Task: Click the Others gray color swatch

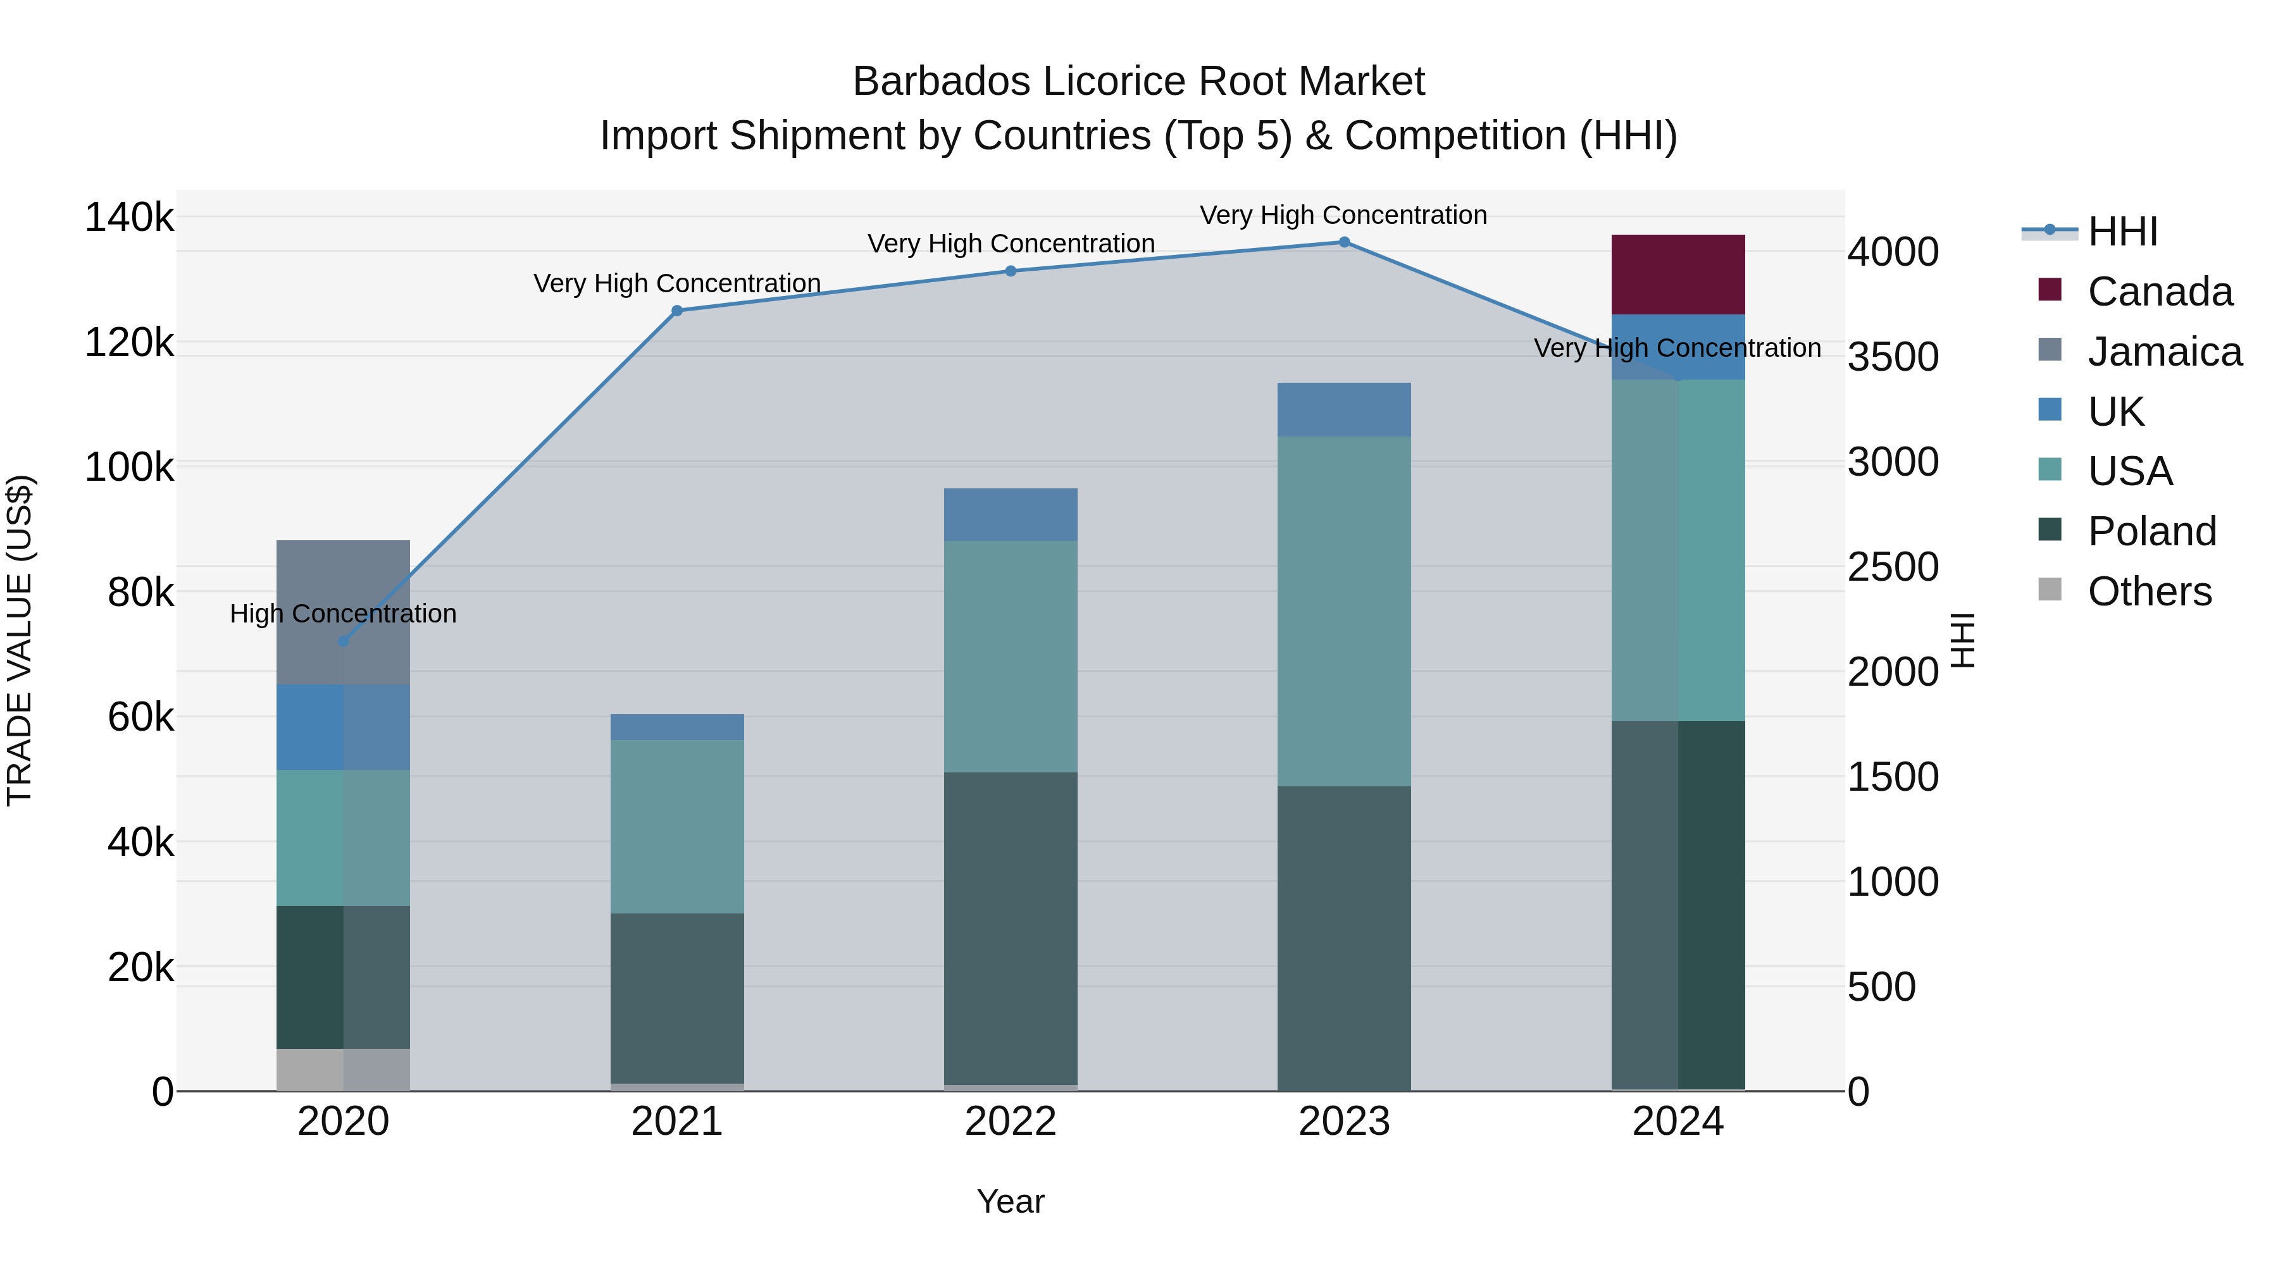Action: pyautogui.click(x=2049, y=589)
